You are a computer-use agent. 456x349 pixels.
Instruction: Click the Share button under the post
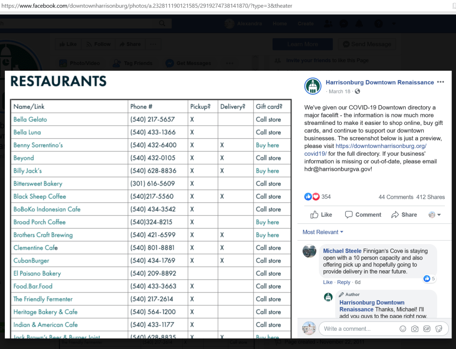[x=404, y=215]
